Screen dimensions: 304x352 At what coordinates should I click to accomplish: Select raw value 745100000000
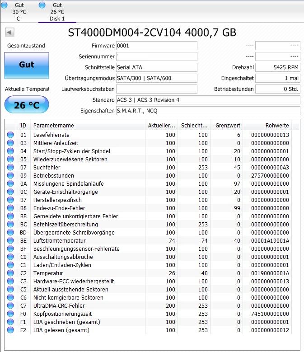[270, 314]
